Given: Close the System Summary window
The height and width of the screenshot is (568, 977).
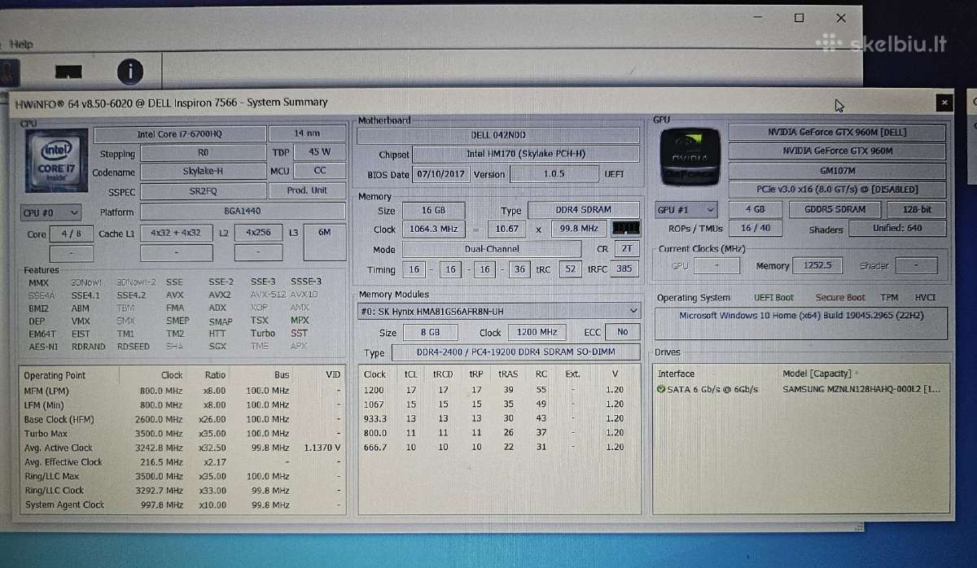Looking at the screenshot, I should pos(944,103).
